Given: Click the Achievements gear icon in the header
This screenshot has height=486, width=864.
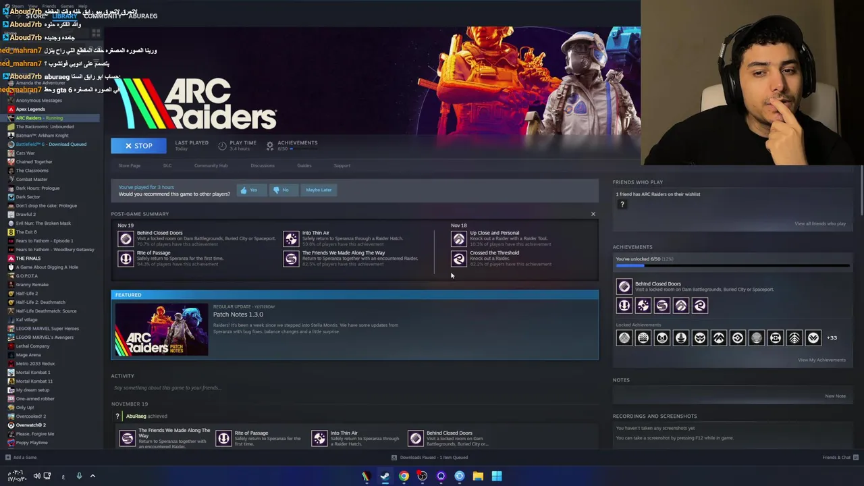Looking at the screenshot, I should click(269, 145).
